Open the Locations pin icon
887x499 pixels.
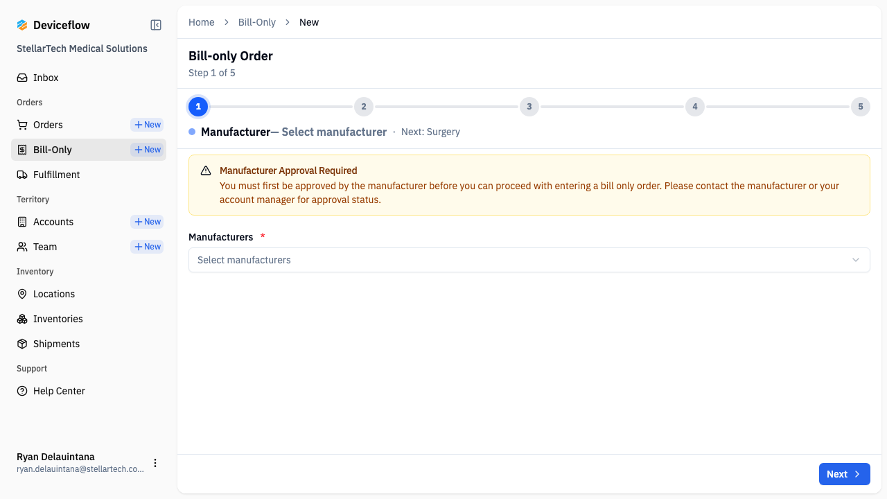[x=21, y=293]
